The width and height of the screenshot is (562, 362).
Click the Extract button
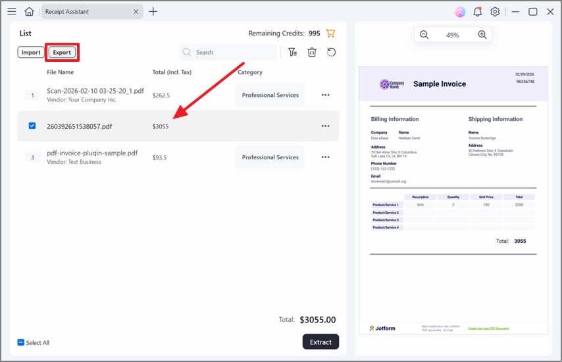tap(320, 342)
